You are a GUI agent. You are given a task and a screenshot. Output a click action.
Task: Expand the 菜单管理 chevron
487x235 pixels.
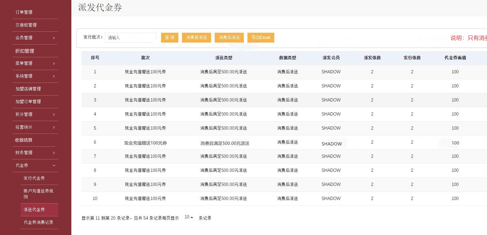[54, 63]
